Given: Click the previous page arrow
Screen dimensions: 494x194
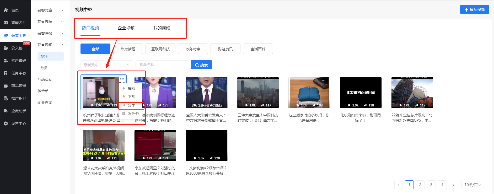Looking at the screenshot, I should point(399,185).
